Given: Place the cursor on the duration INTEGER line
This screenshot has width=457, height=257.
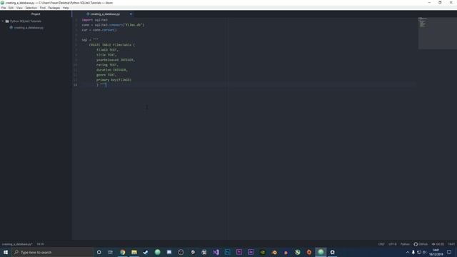Looking at the screenshot, I should [x=112, y=70].
